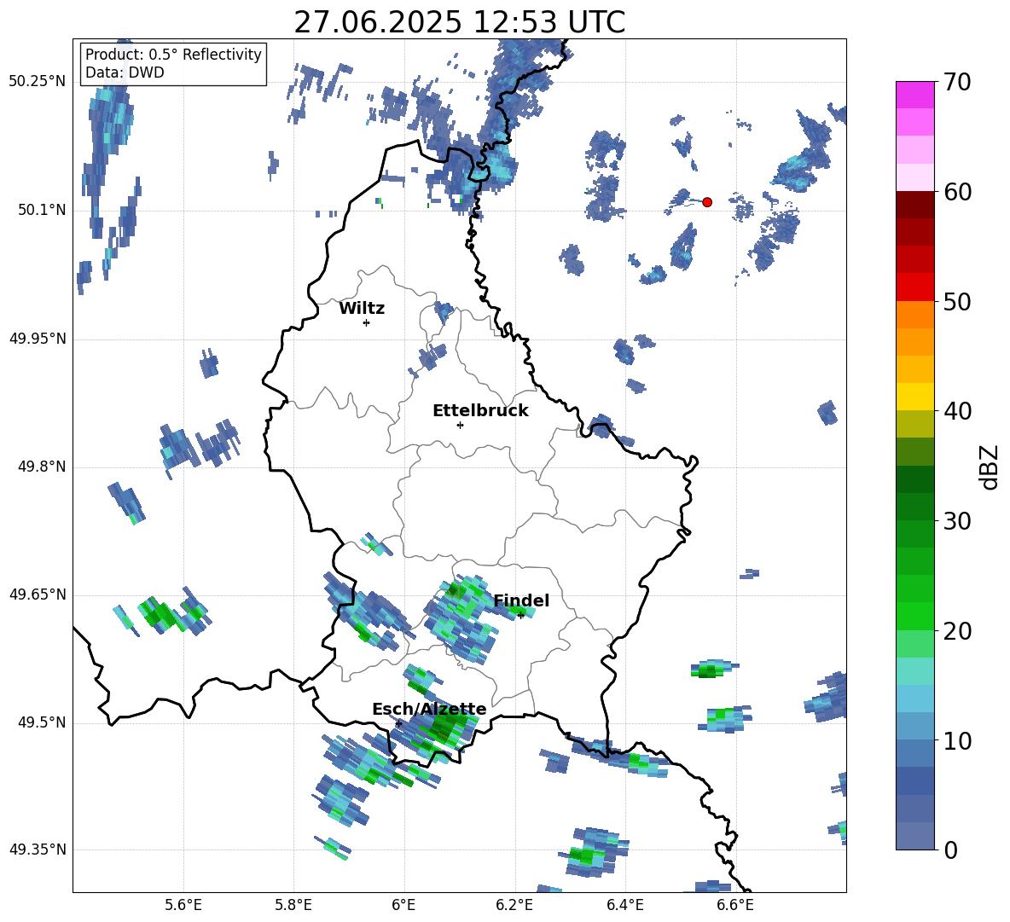Click the dBZ colorbar label
The image size is (1010, 922).
point(990,467)
